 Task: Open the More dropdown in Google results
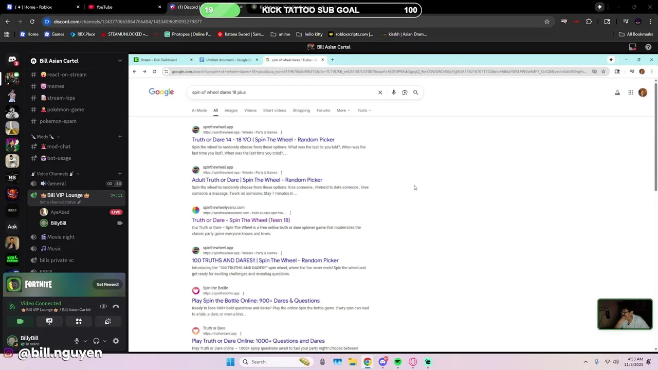(343, 110)
